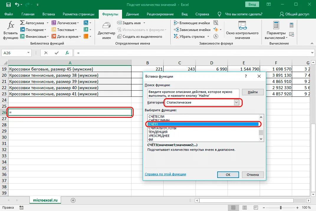Expand Error Checking dropdown arrow
316x211 pixels.
[221, 30]
